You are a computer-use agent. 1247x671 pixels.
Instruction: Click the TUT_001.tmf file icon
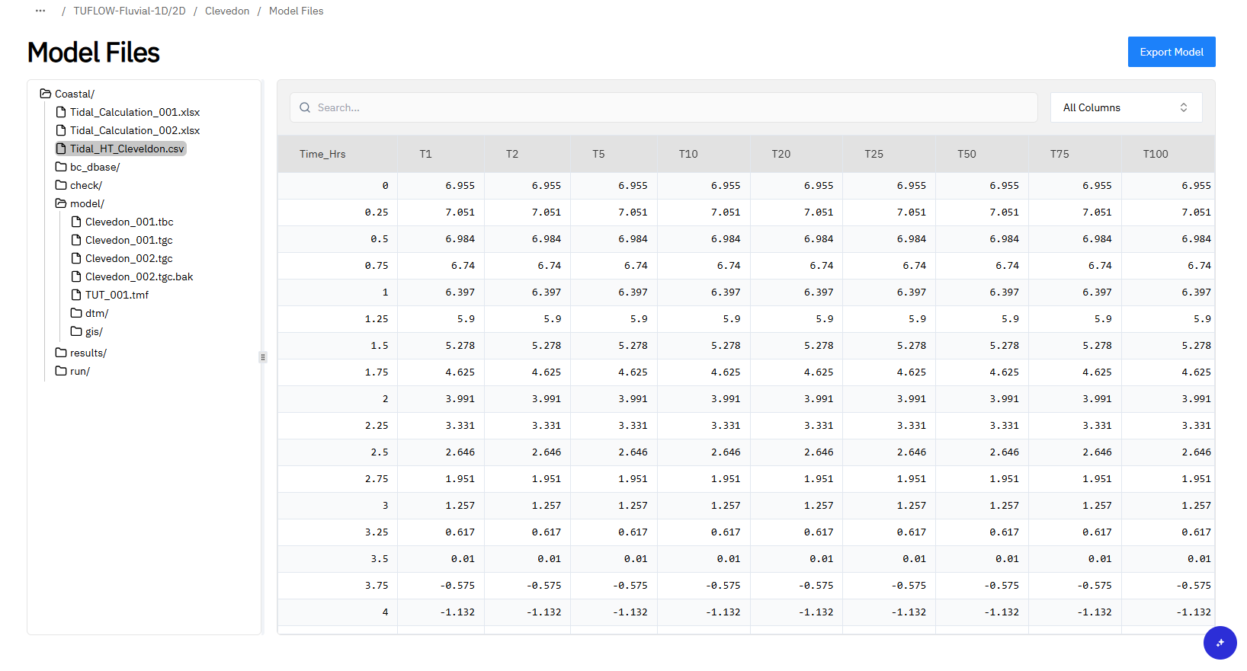(76, 295)
